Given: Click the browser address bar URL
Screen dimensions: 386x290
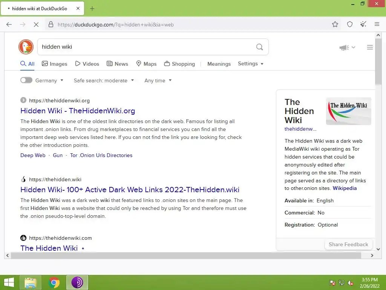Looking at the screenshot, I should coord(116,25).
